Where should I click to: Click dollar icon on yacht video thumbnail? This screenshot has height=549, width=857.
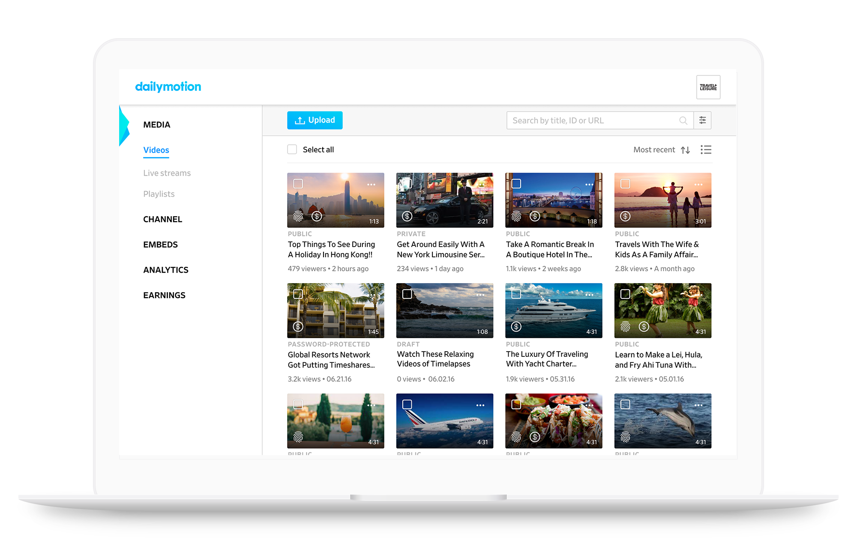click(516, 326)
